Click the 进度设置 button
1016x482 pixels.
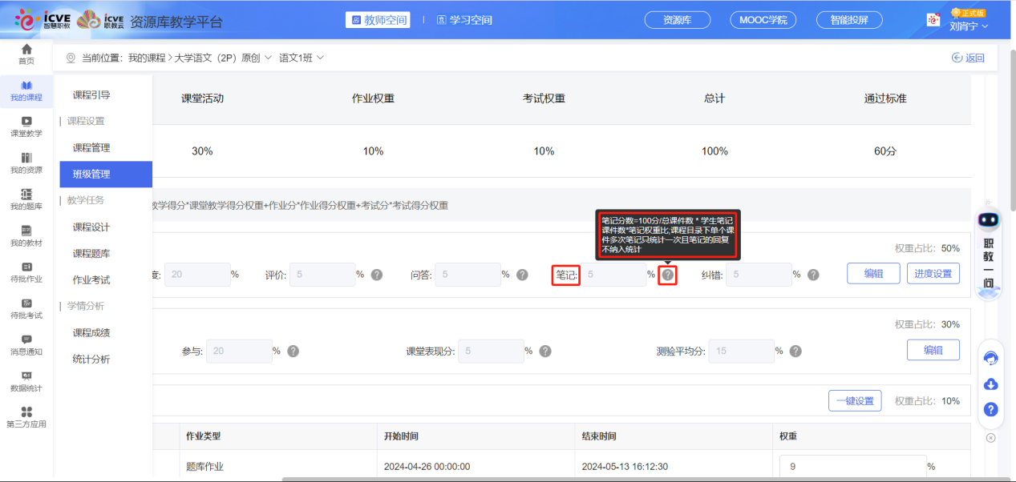point(933,273)
